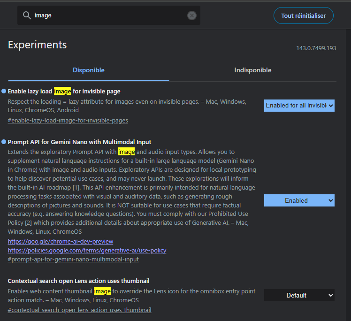Clear the search field with X icon

tap(192, 15)
